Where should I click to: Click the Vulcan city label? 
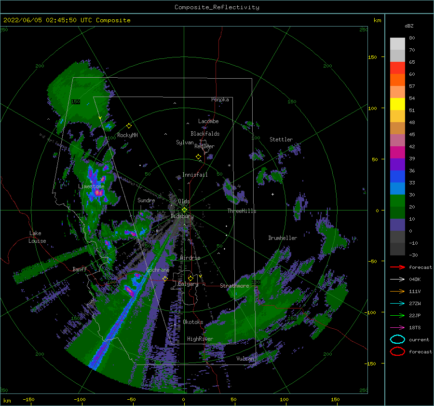pos(245,359)
